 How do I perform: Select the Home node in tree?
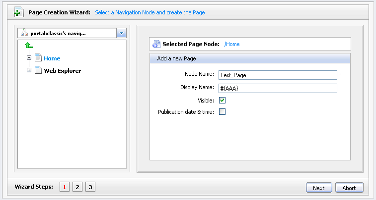[x=52, y=58]
